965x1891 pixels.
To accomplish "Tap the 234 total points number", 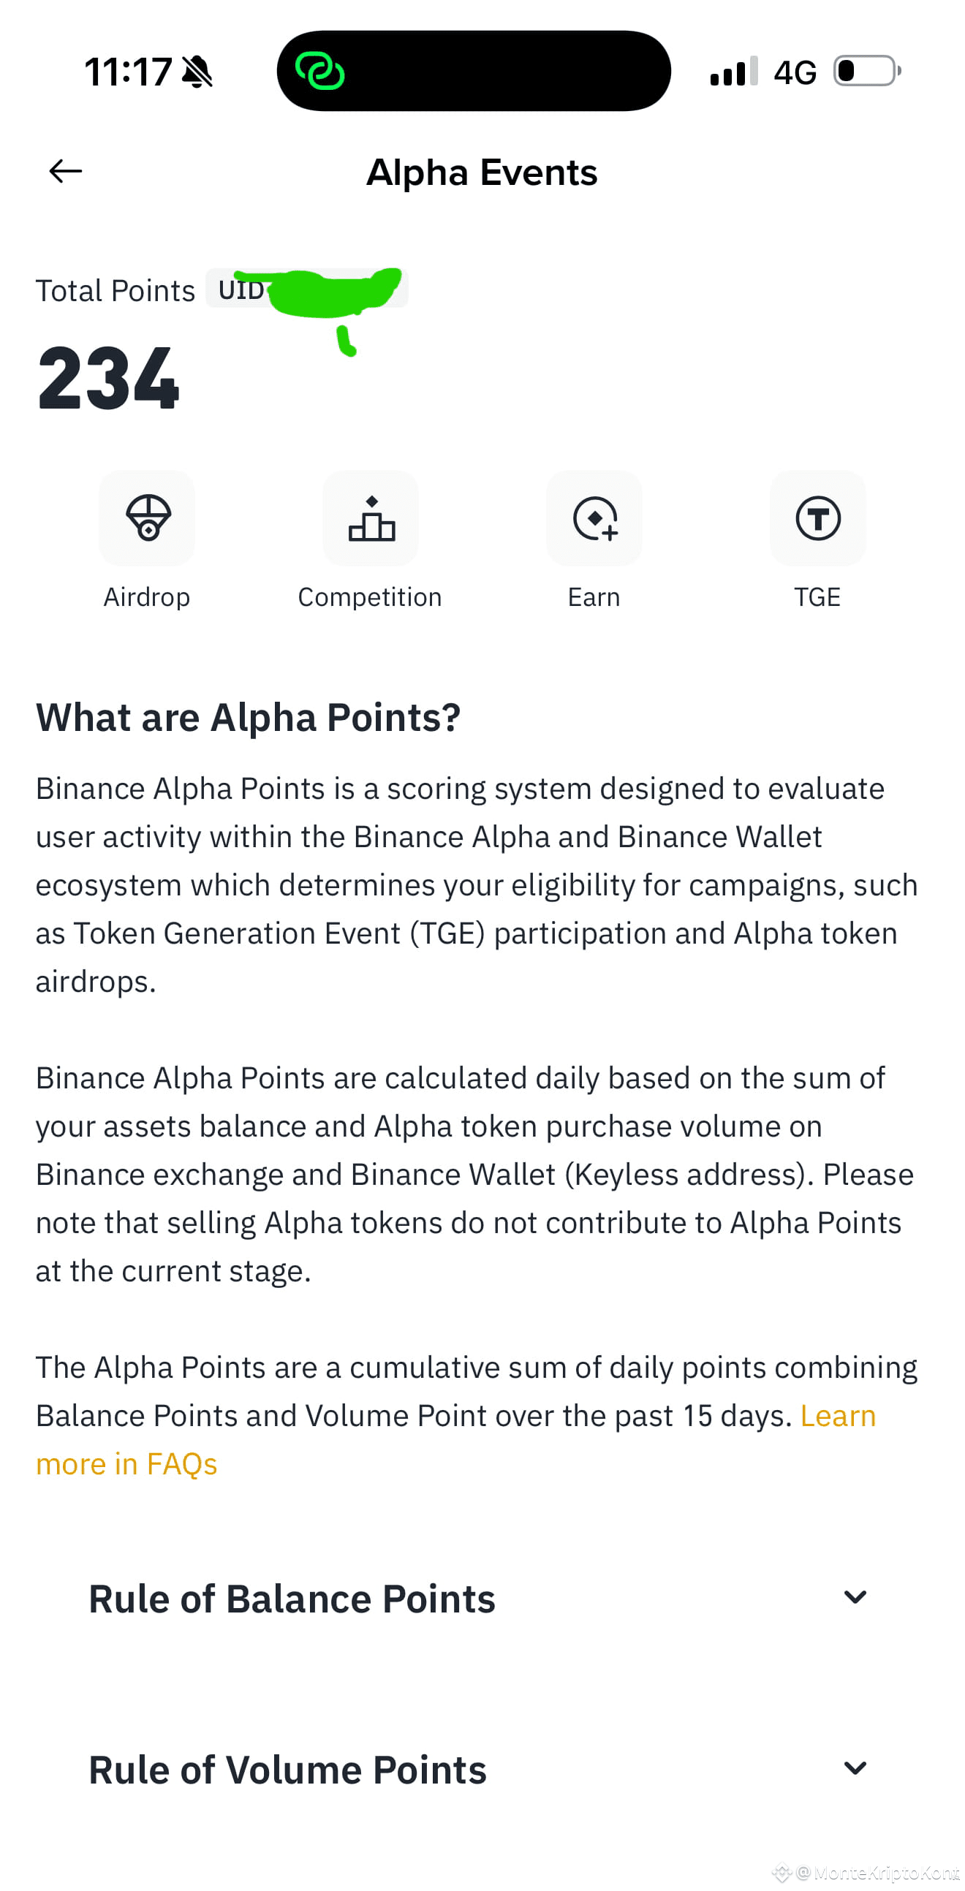I will coord(109,379).
